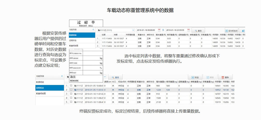
Task: Click the upper 查询 search button
Action: (198, 30)
